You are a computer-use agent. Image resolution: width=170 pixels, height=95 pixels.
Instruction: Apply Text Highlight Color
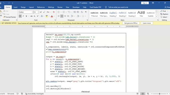pyautogui.click(x=47, y=16)
